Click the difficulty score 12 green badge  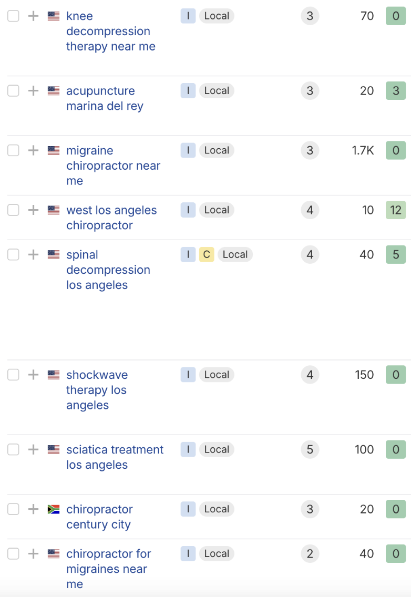click(x=396, y=210)
